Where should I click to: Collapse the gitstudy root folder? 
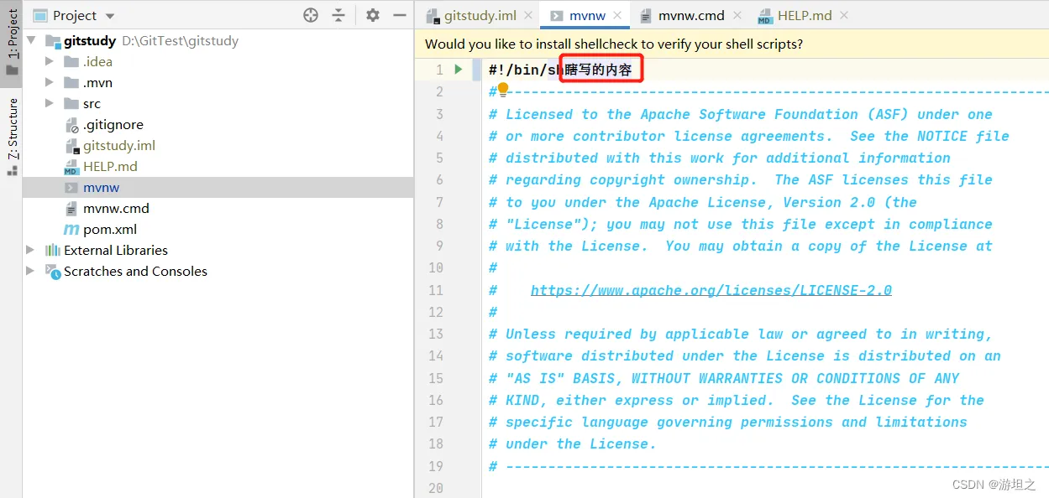(x=32, y=40)
